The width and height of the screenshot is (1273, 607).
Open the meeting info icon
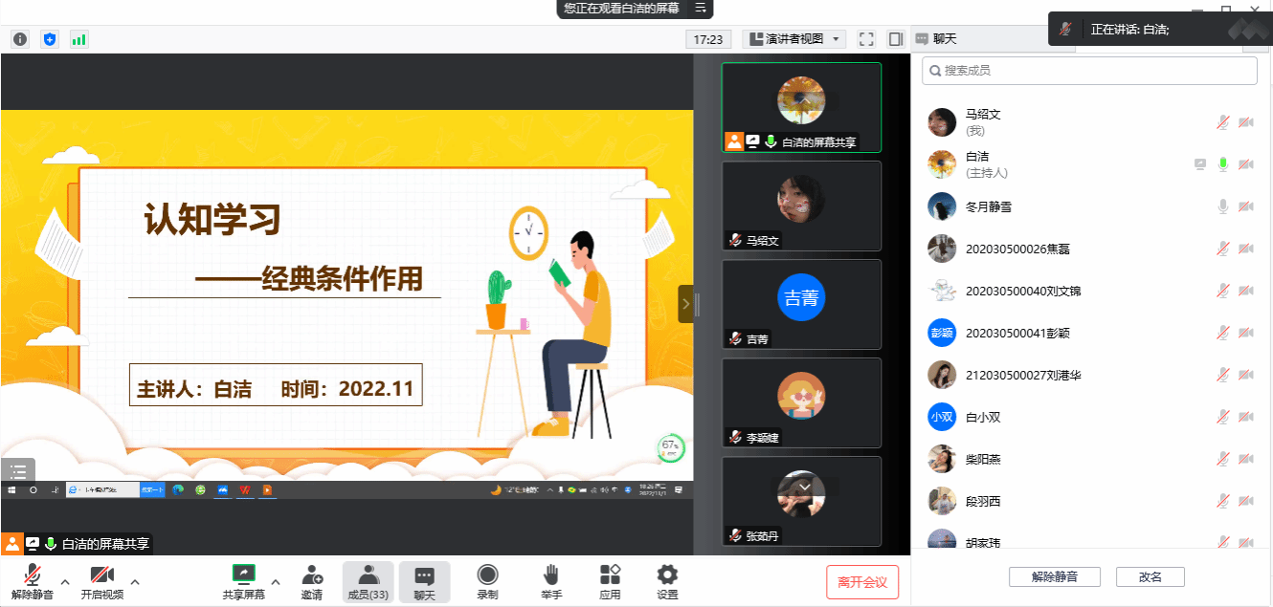point(19,39)
